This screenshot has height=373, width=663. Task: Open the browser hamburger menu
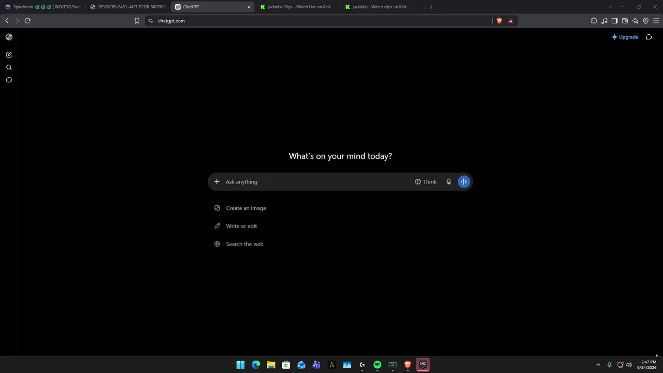[656, 21]
